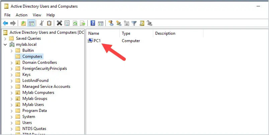Image resolution: width=269 pixels, height=135 pixels.
Task: Open the View menu
Action: point(37,15)
